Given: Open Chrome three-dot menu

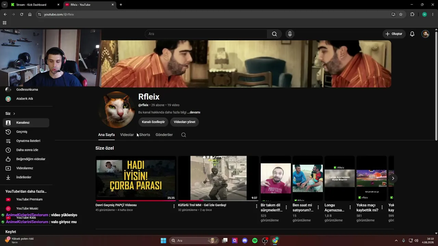Looking at the screenshot, I should (433, 14).
